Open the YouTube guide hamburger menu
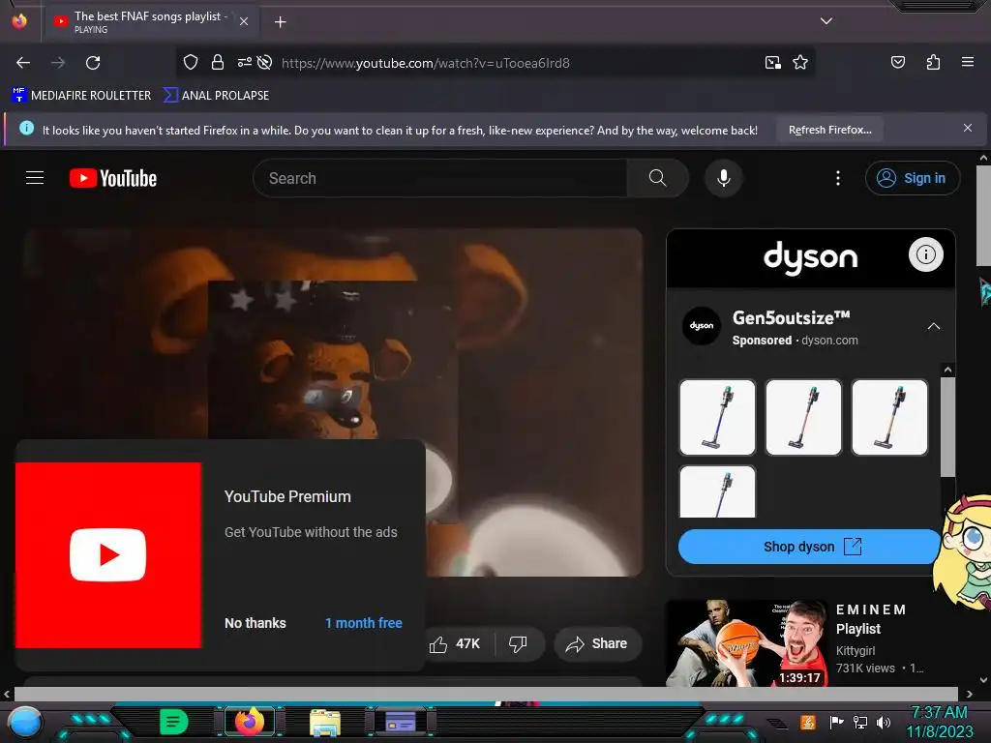This screenshot has height=743, width=991. point(35,178)
